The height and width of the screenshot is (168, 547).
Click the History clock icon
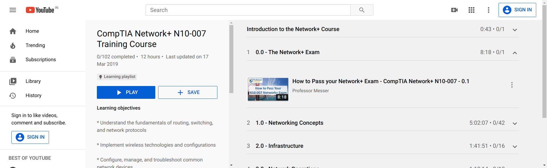click(13, 96)
